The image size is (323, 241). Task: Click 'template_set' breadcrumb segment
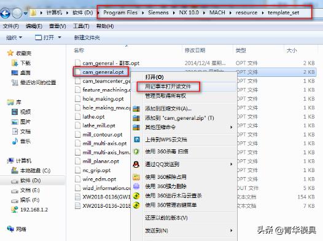click(283, 13)
